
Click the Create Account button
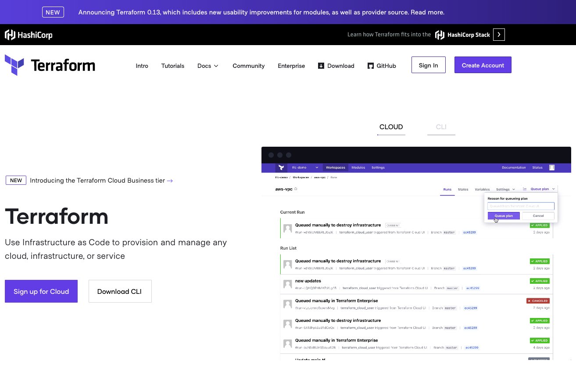click(x=483, y=65)
